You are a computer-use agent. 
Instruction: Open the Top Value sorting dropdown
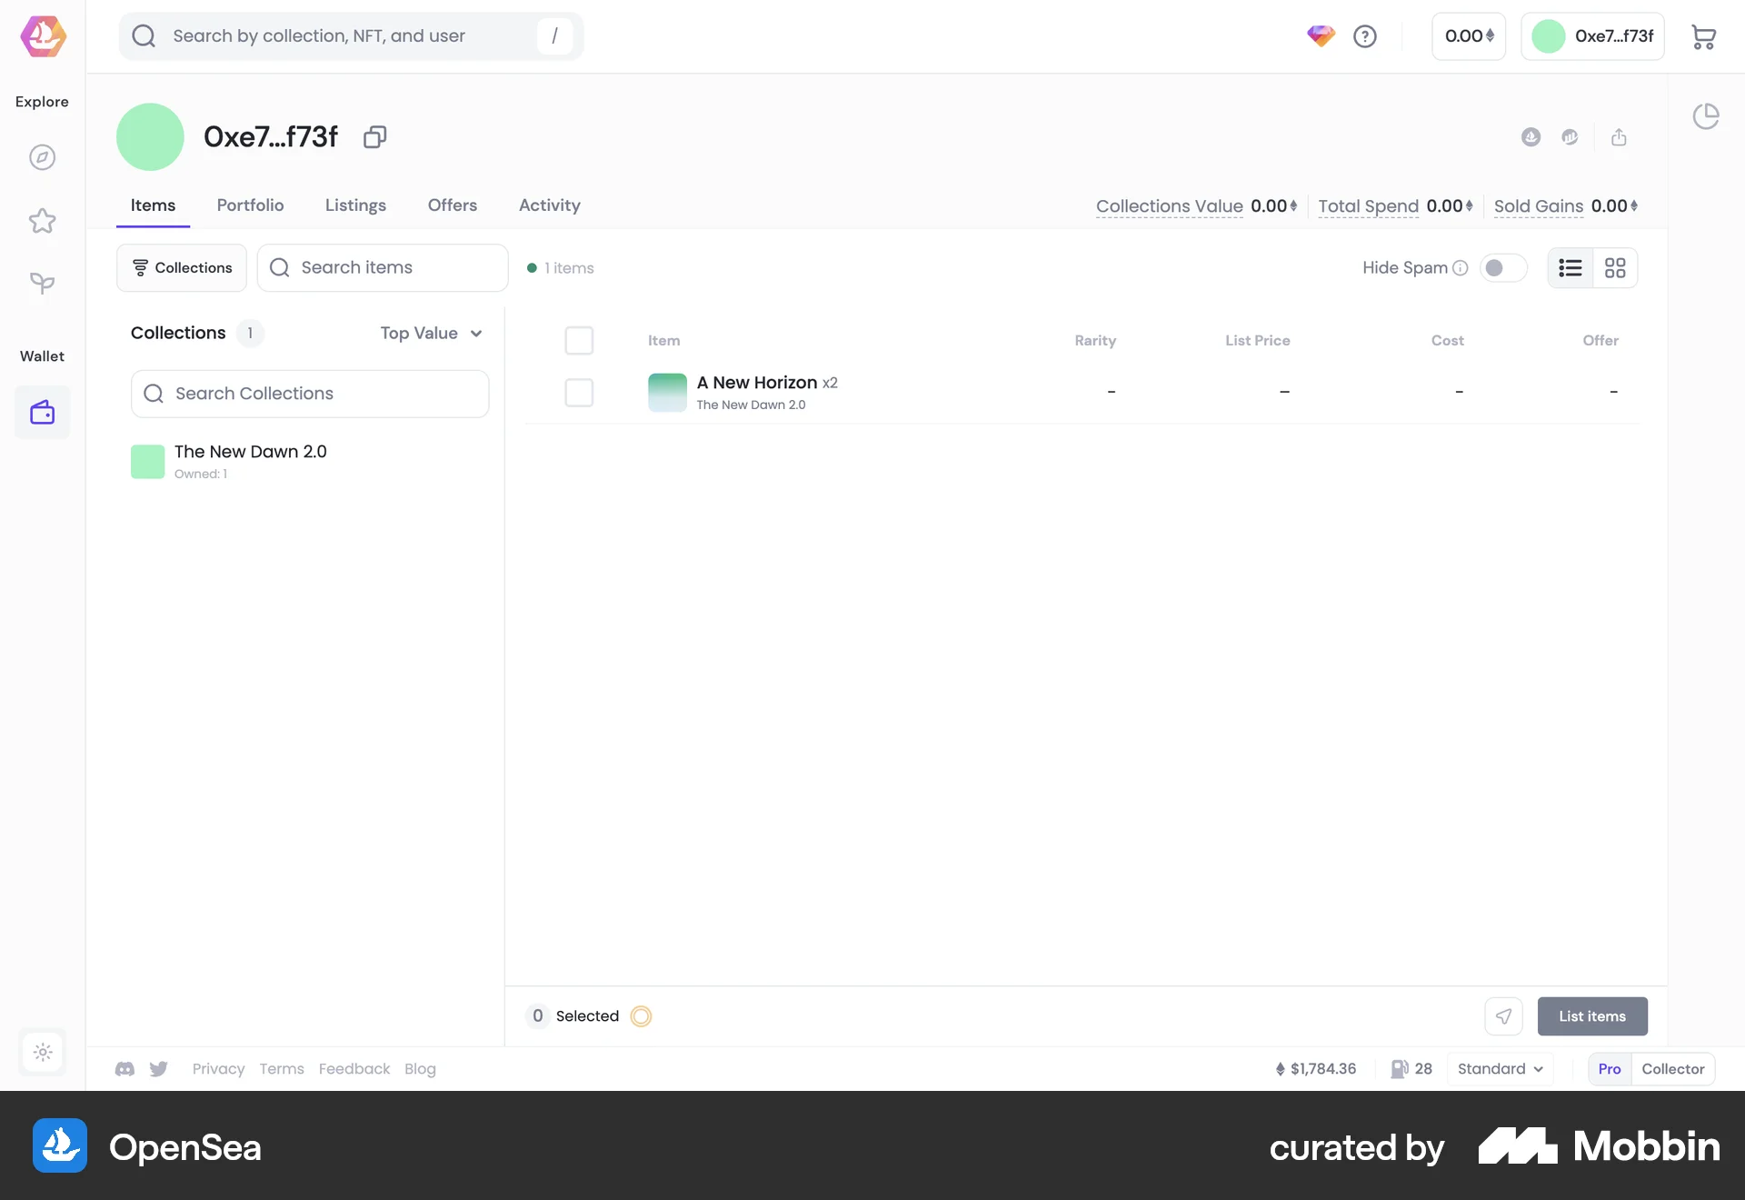click(431, 333)
